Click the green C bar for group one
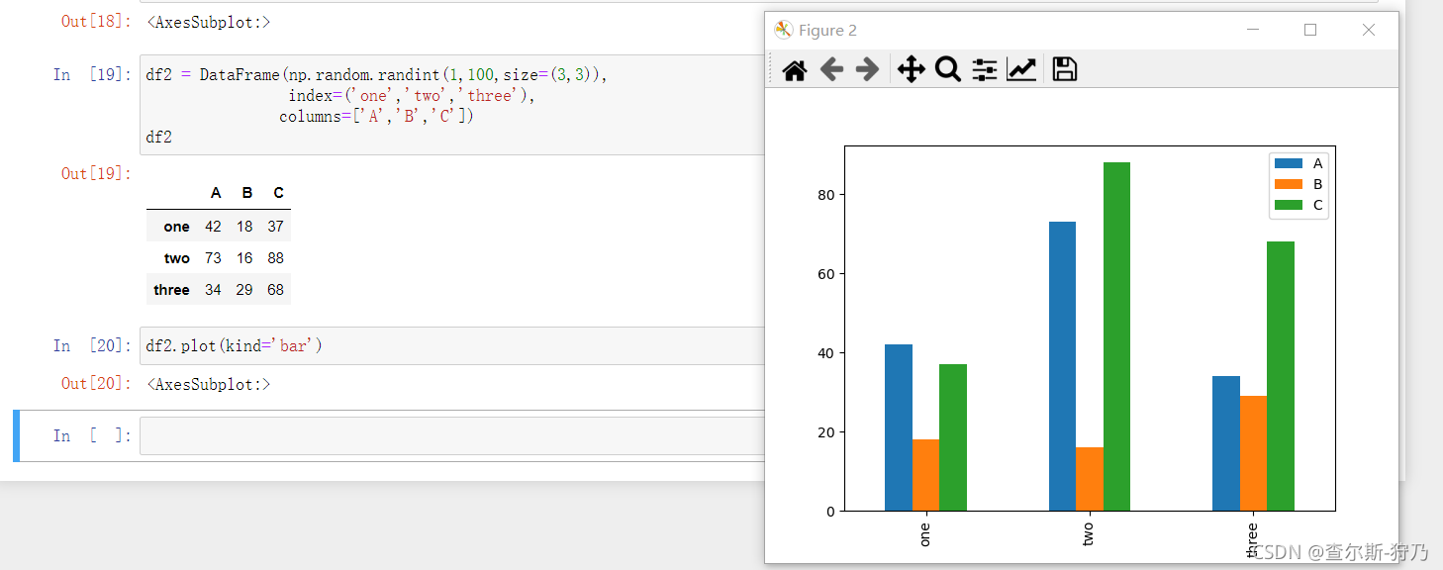The height and width of the screenshot is (570, 1443). pos(953,437)
